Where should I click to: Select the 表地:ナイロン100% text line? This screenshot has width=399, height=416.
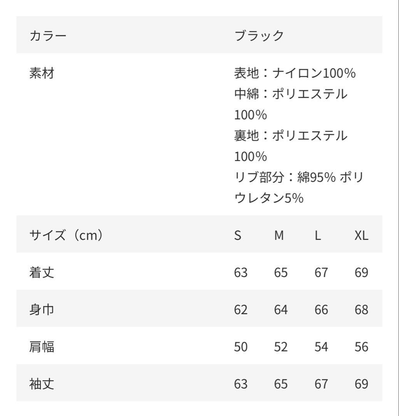295,73
